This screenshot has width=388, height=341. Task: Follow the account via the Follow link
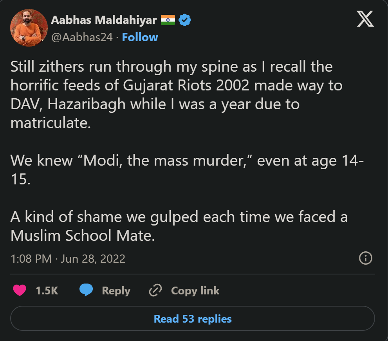(140, 37)
